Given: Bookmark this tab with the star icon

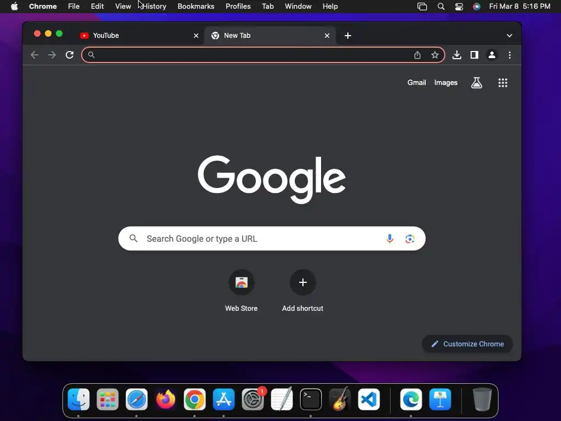Looking at the screenshot, I should [434, 55].
